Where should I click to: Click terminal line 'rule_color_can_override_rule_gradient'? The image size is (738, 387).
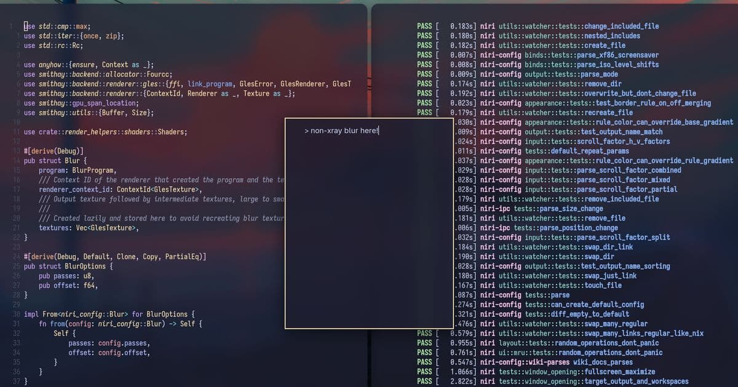[664, 161]
